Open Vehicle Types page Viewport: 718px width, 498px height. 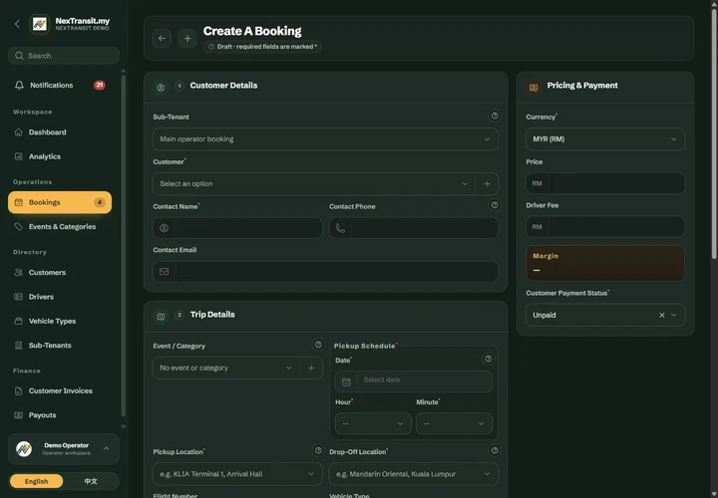click(x=60, y=321)
